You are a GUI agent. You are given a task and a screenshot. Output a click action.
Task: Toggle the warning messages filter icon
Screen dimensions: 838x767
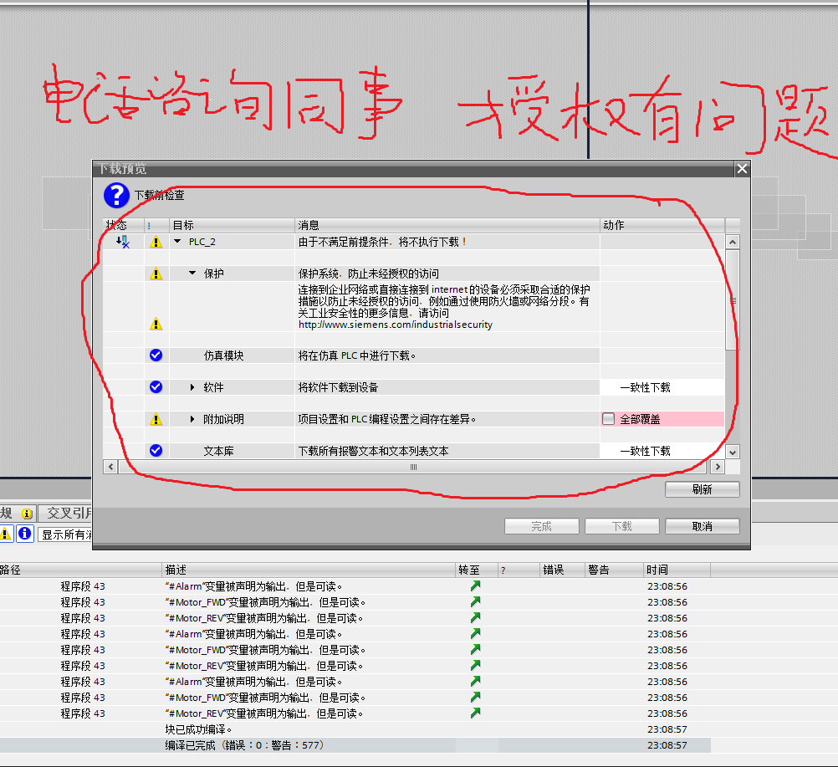click(x=7, y=533)
